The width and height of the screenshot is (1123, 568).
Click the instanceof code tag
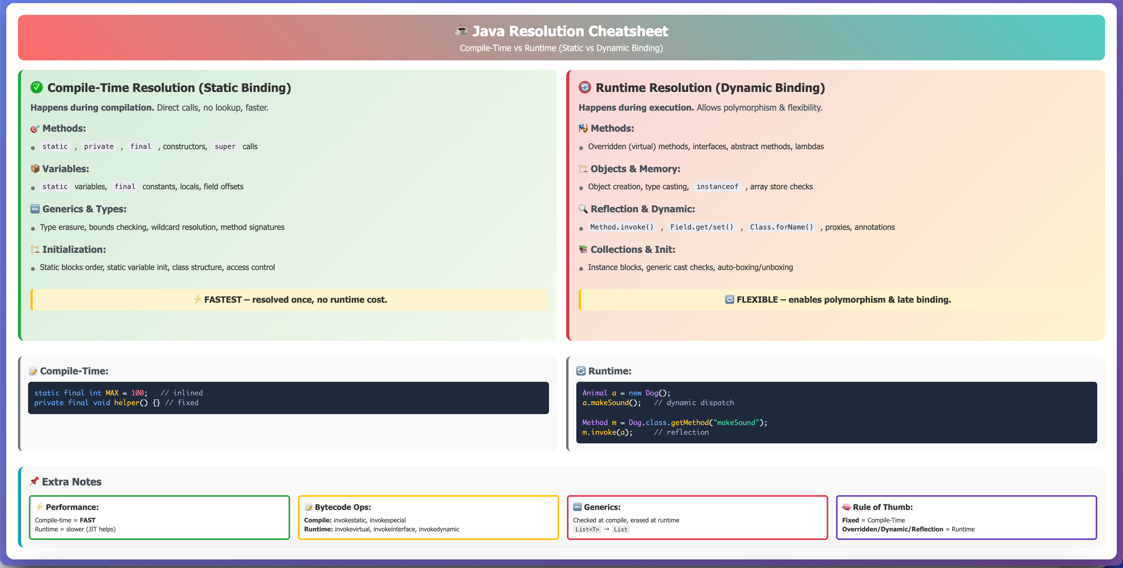tap(717, 187)
